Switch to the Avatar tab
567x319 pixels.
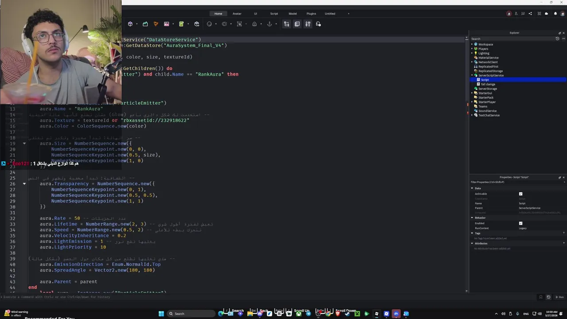pos(237,14)
